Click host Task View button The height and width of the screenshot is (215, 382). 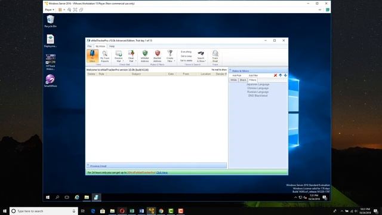tap(83, 211)
